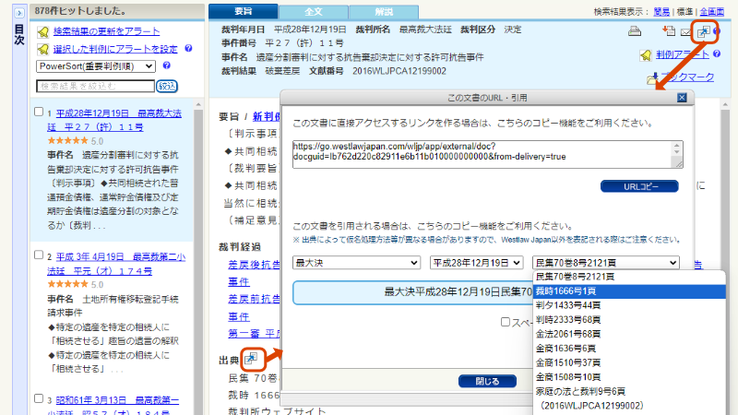Click 文献番号 value 2016WLJPCA12199002
This screenshot has width=738, height=415.
point(399,71)
